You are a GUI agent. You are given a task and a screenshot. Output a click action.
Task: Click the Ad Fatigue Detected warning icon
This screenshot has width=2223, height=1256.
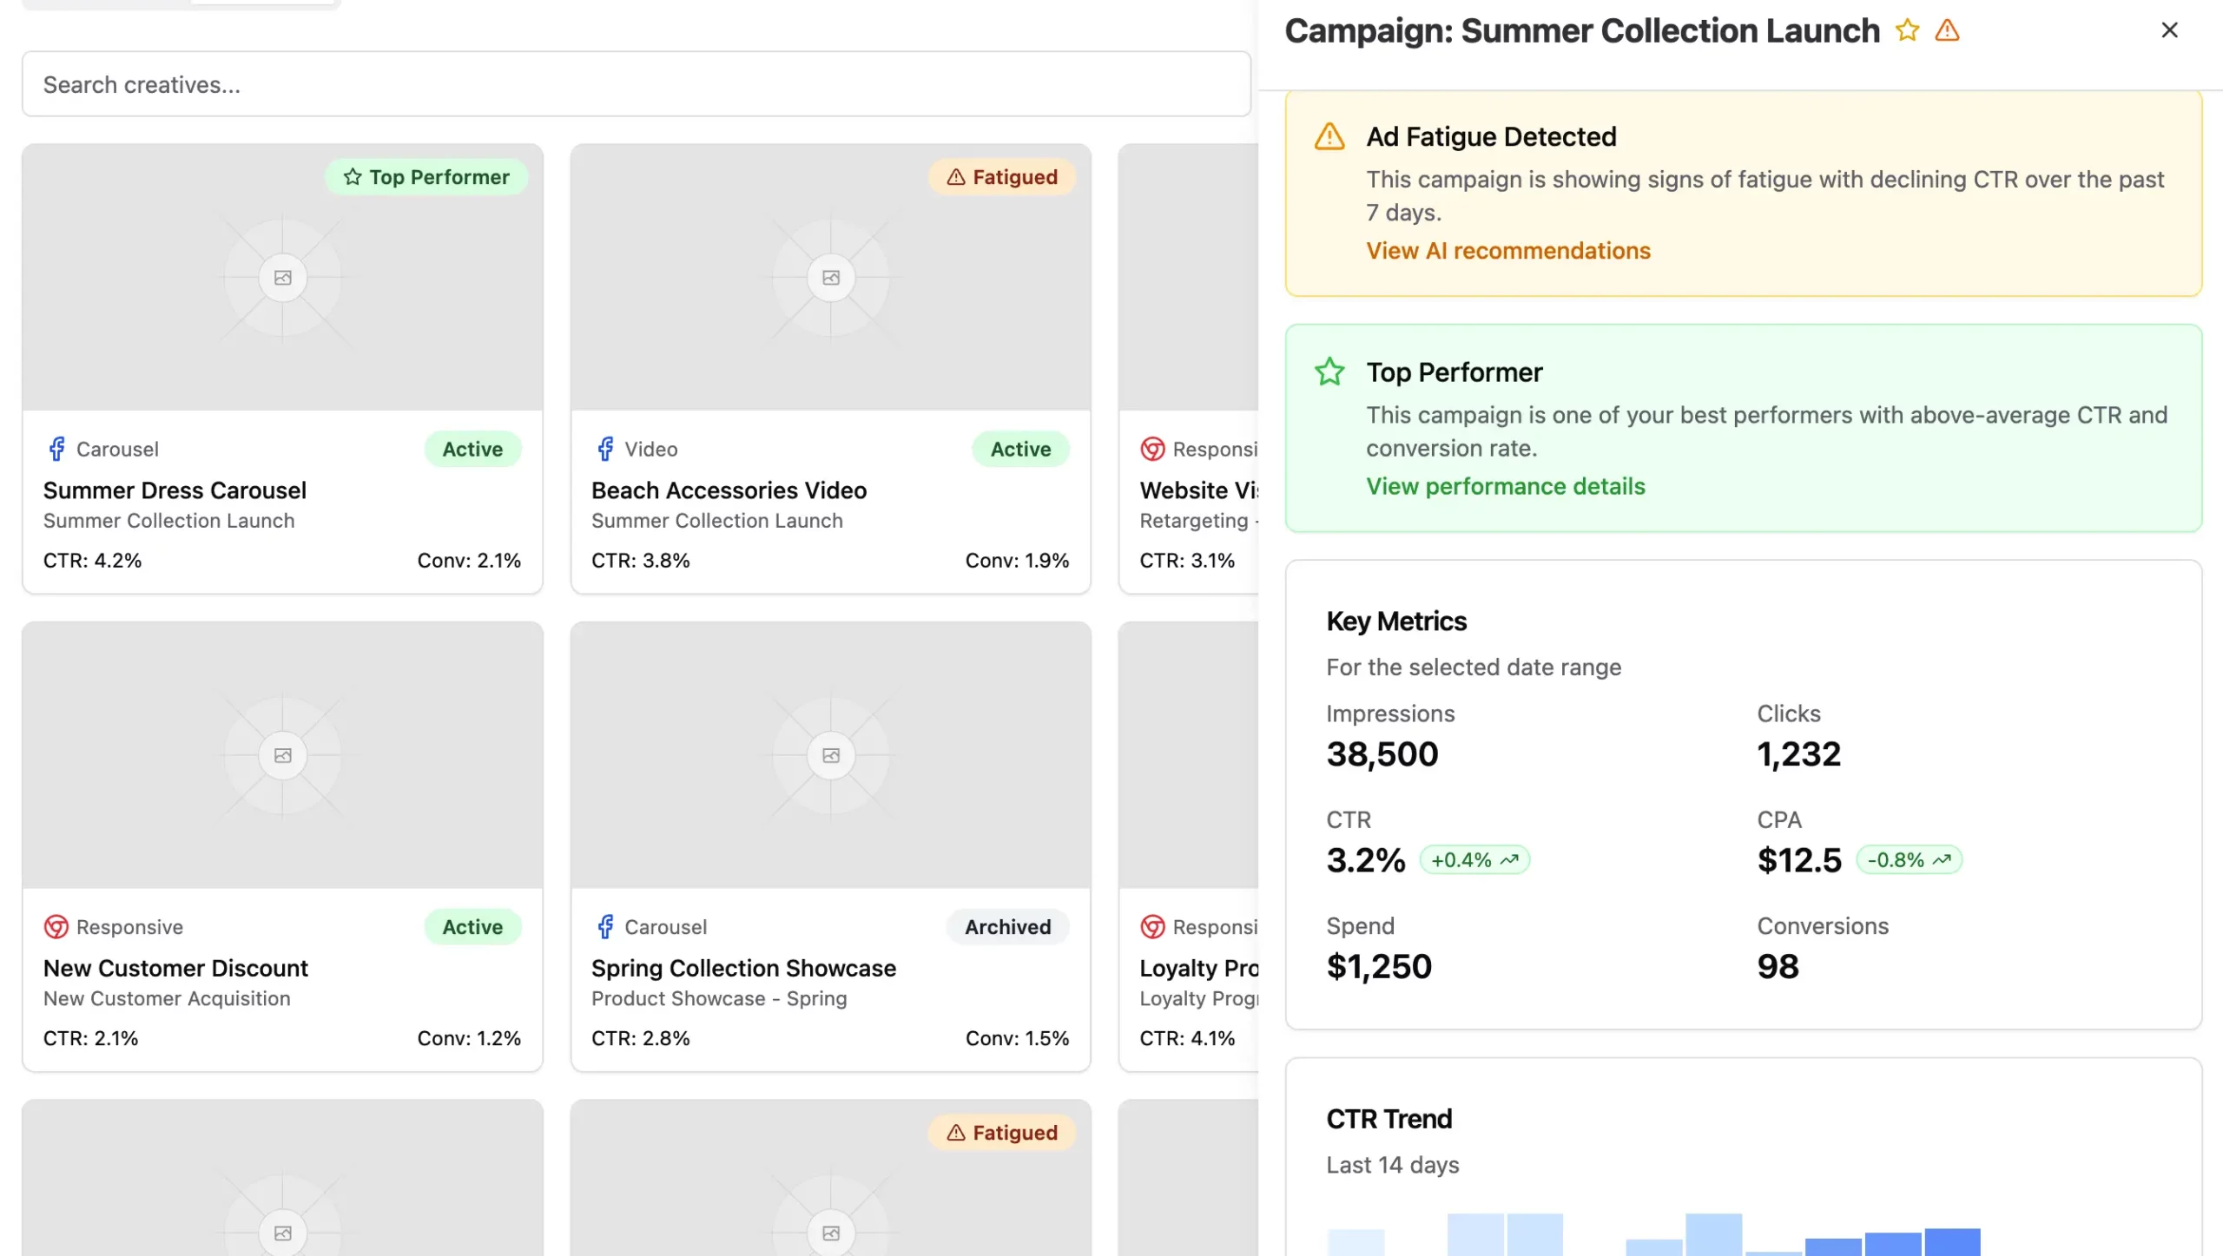pyautogui.click(x=1329, y=137)
